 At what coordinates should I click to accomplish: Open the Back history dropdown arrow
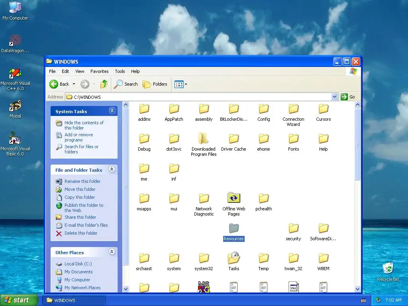click(x=74, y=84)
